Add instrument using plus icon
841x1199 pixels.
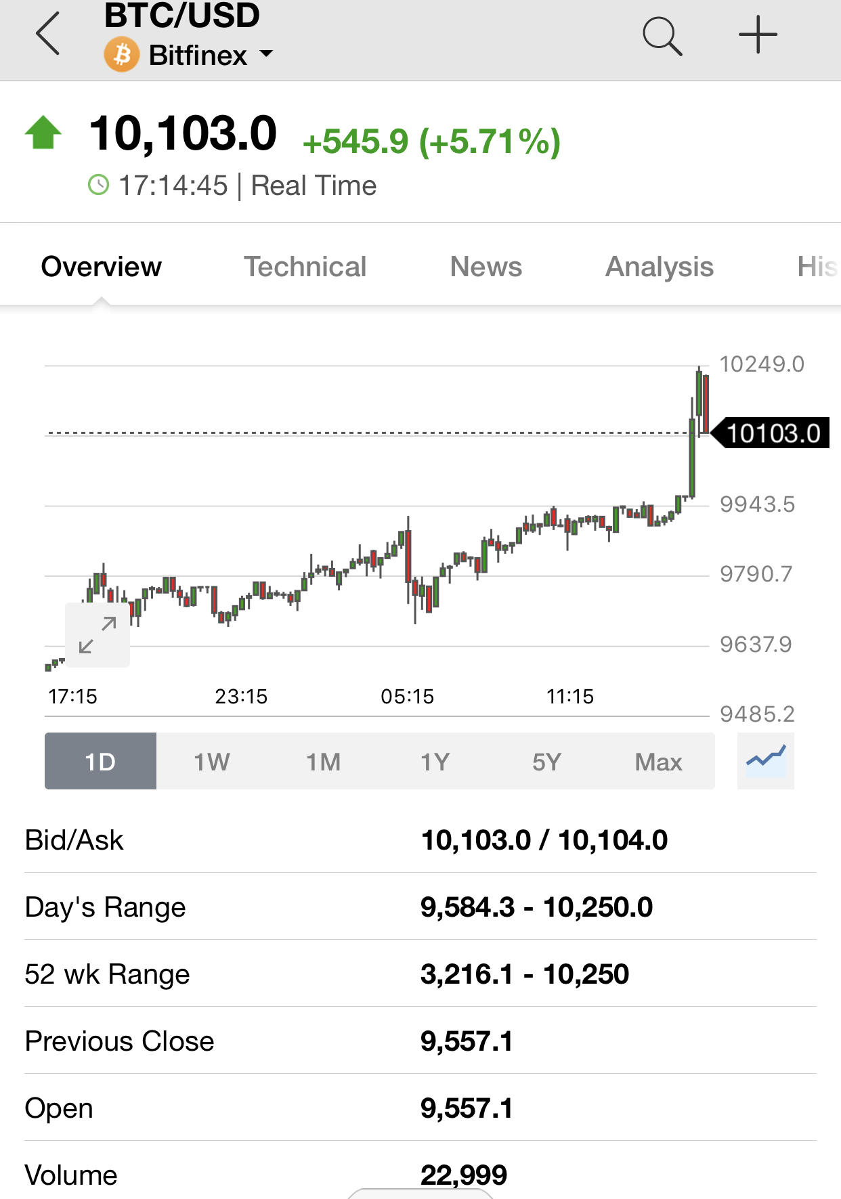[758, 35]
